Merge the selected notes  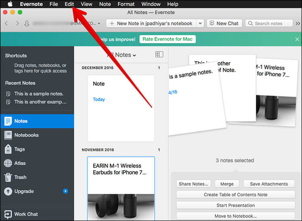(227, 184)
